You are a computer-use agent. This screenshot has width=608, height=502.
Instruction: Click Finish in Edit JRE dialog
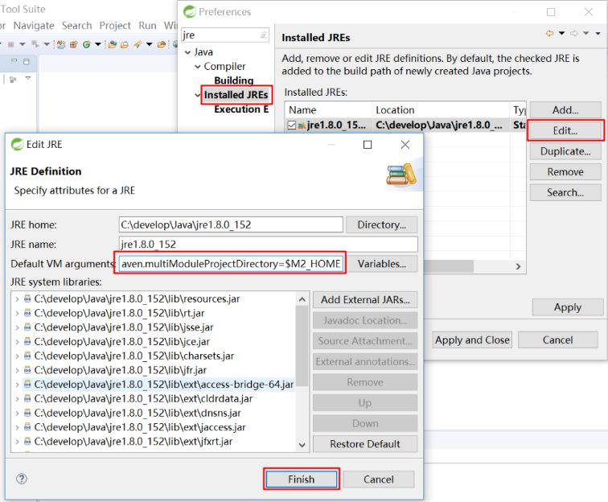302,479
